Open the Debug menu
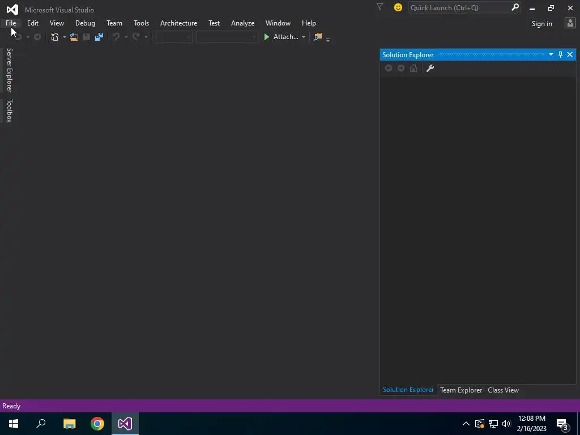580x435 pixels. tap(85, 23)
